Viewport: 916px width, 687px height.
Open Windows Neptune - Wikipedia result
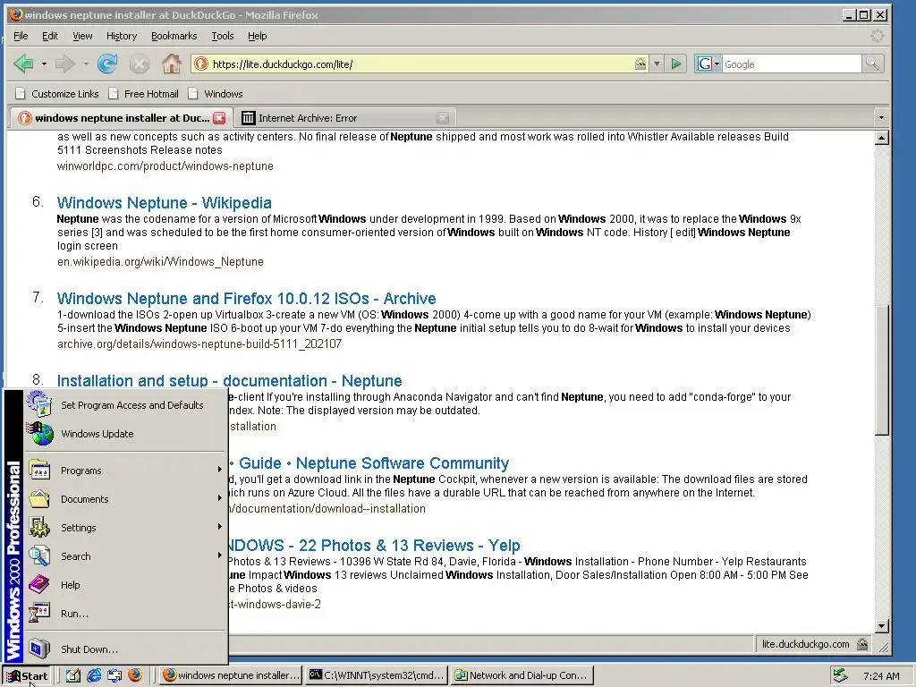pyautogui.click(x=165, y=203)
